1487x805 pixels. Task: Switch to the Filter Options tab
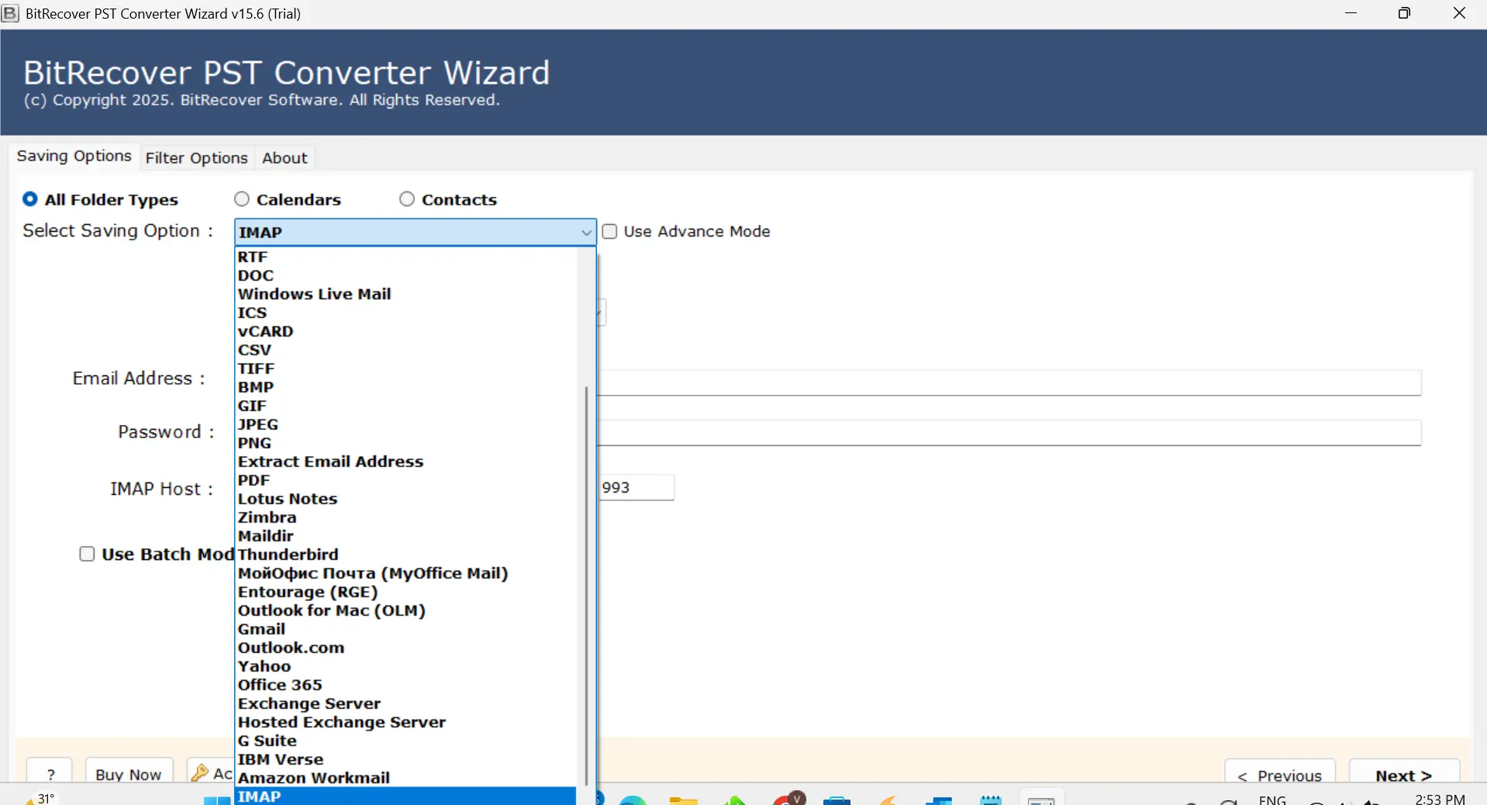coord(196,158)
